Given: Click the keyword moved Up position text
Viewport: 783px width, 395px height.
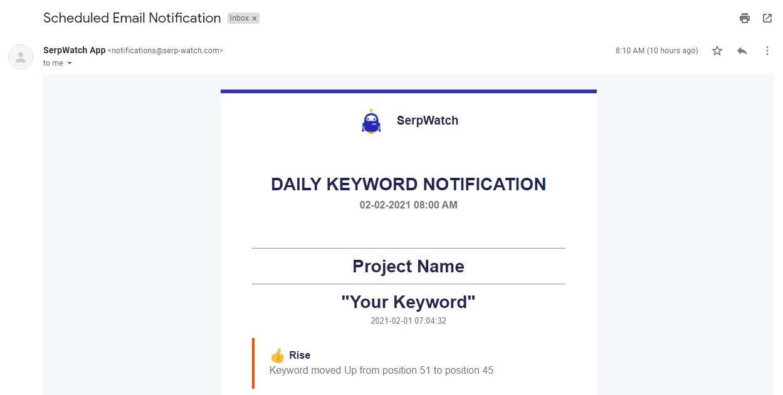Looking at the screenshot, I should [x=381, y=370].
